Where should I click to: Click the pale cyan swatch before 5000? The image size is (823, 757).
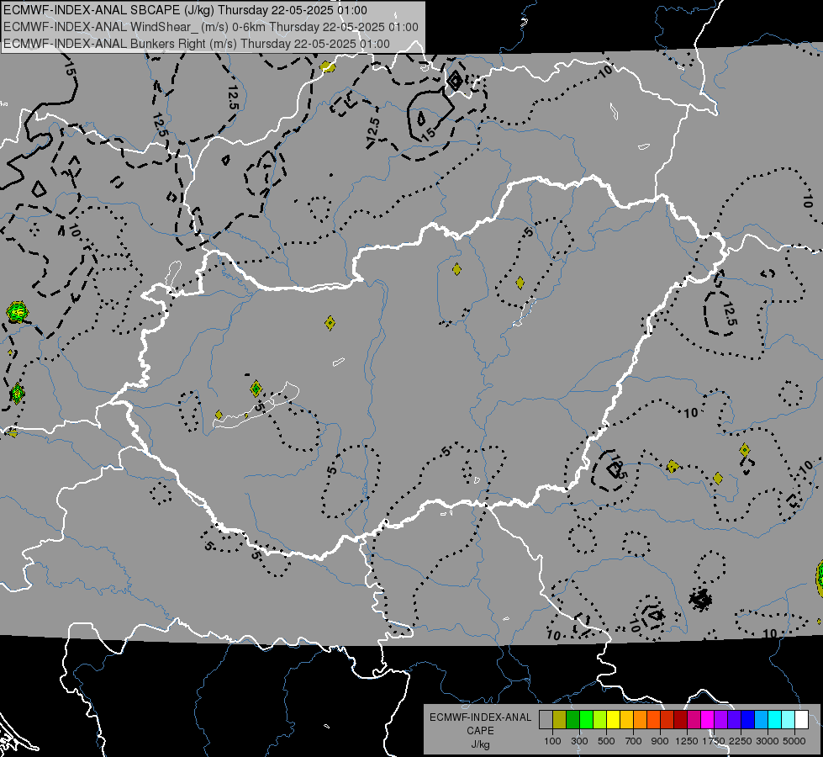coord(789,720)
